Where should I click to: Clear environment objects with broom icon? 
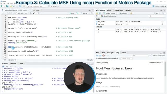(x=131, y=13)
